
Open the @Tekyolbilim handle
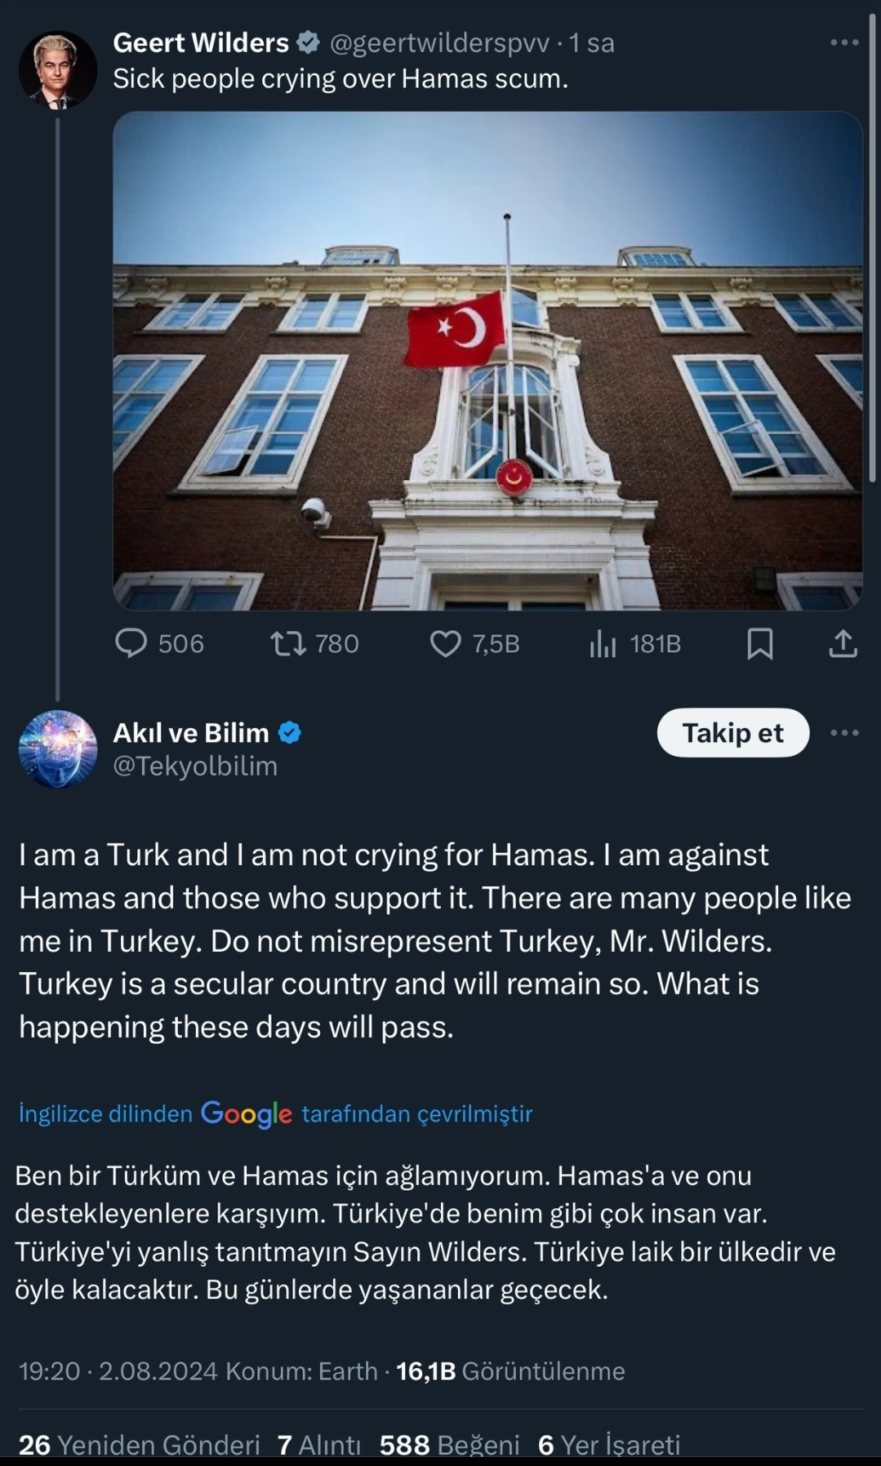(195, 766)
